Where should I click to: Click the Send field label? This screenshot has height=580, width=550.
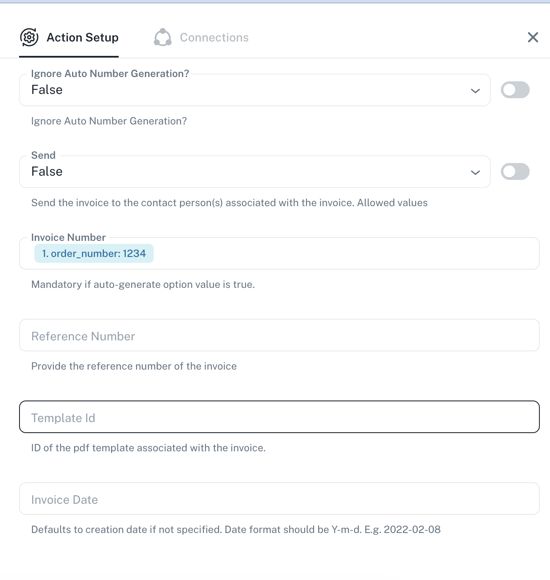pyautogui.click(x=43, y=155)
